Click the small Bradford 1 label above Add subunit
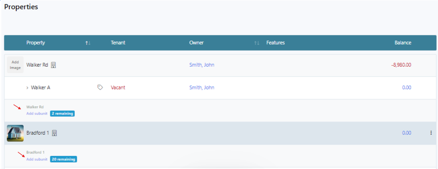 click(35, 152)
